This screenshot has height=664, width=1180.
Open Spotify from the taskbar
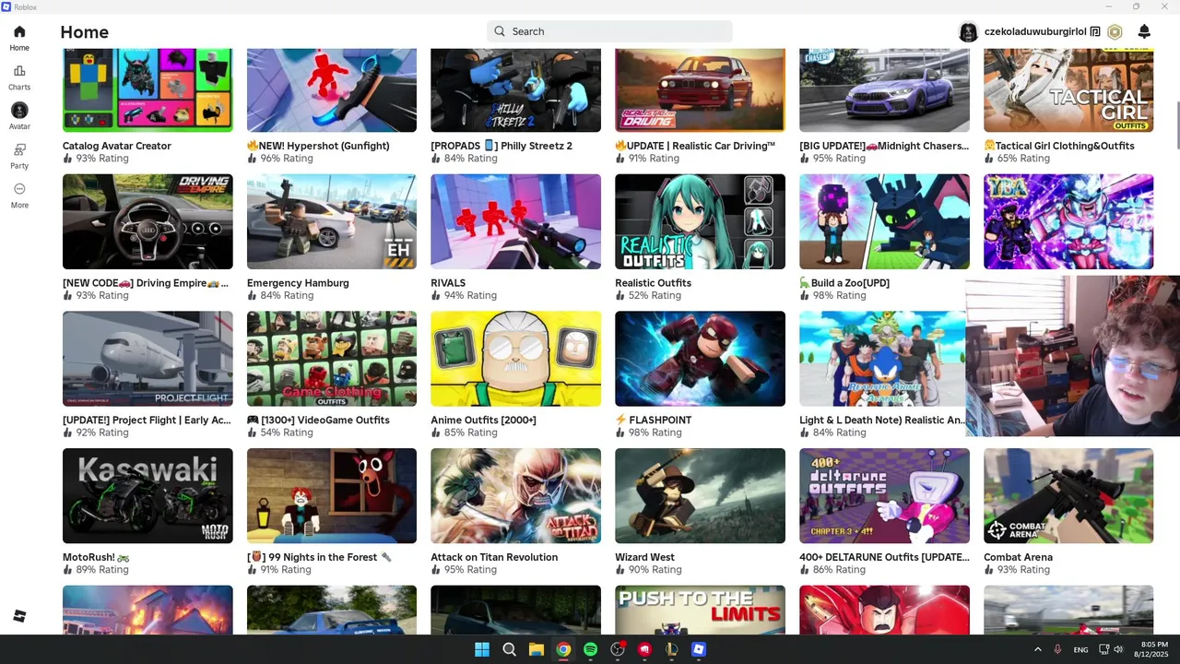pos(590,649)
